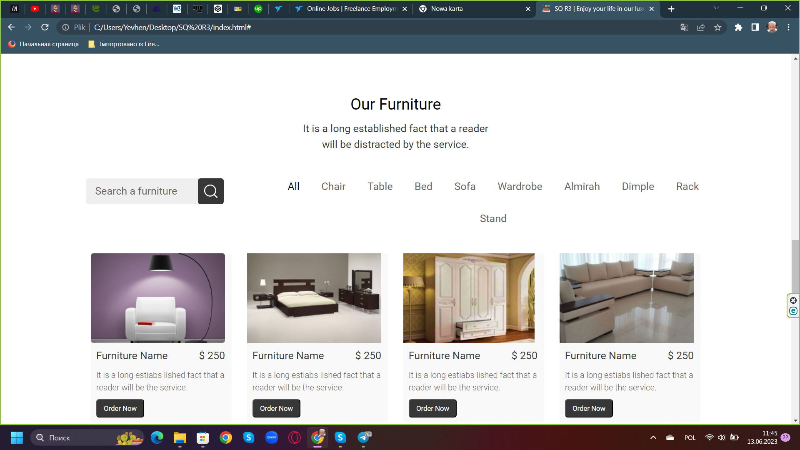Reload the current page
The height and width of the screenshot is (450, 800).
tap(45, 27)
